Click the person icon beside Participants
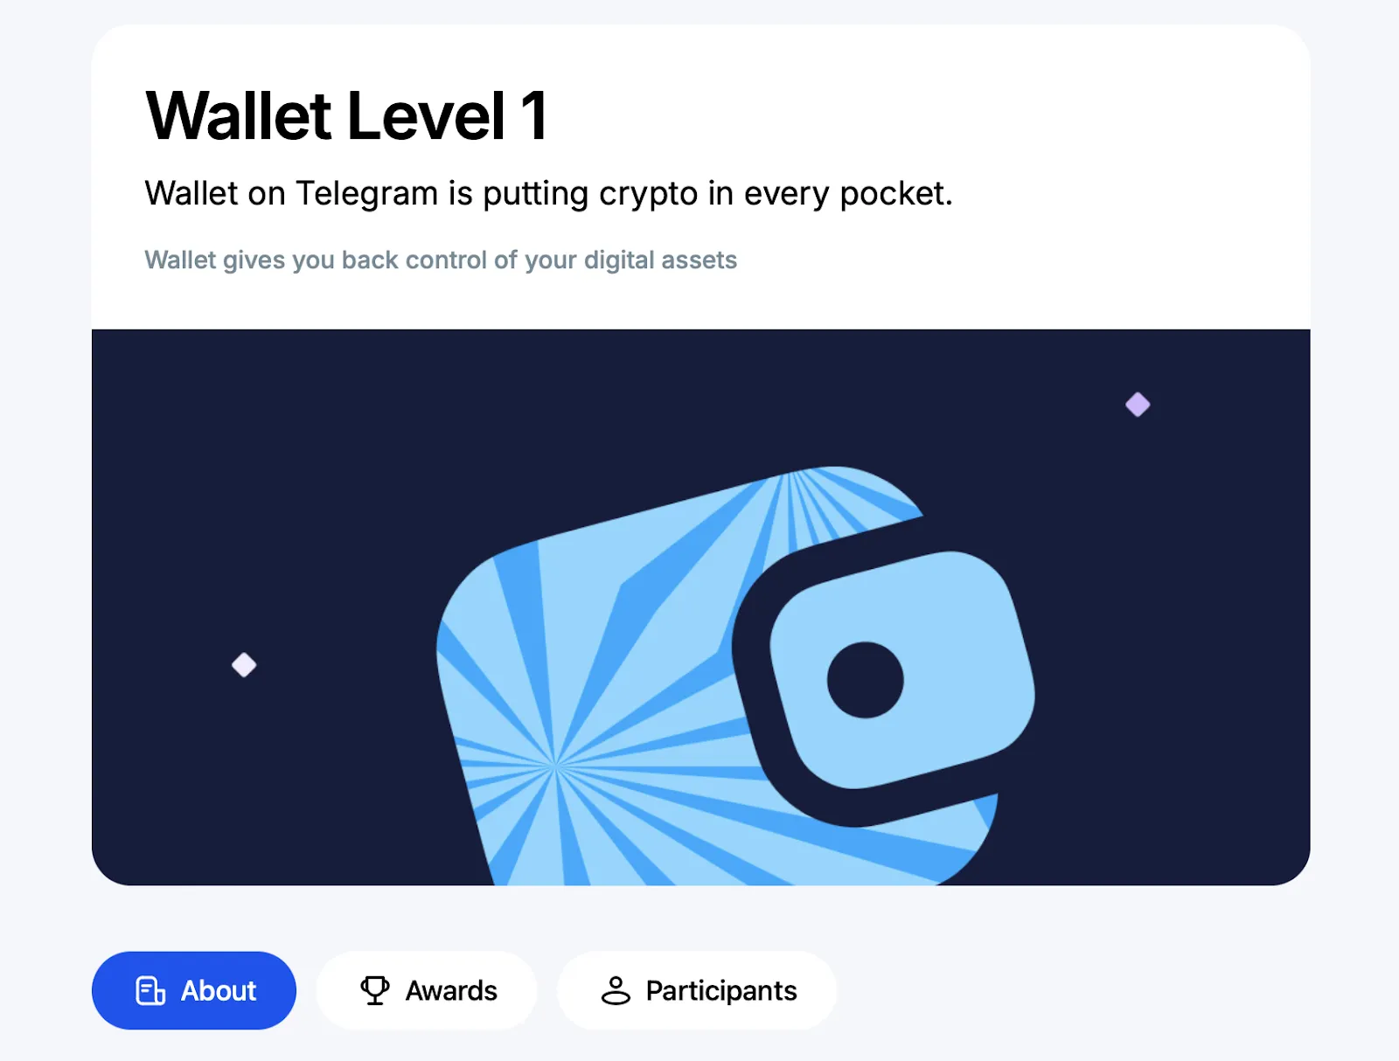 (x=616, y=990)
